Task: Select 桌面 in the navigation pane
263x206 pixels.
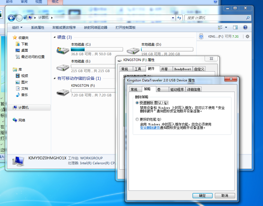Action: [x=25, y=51]
